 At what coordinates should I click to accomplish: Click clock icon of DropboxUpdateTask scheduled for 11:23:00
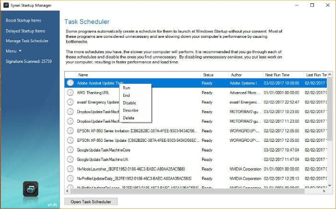click(70, 121)
